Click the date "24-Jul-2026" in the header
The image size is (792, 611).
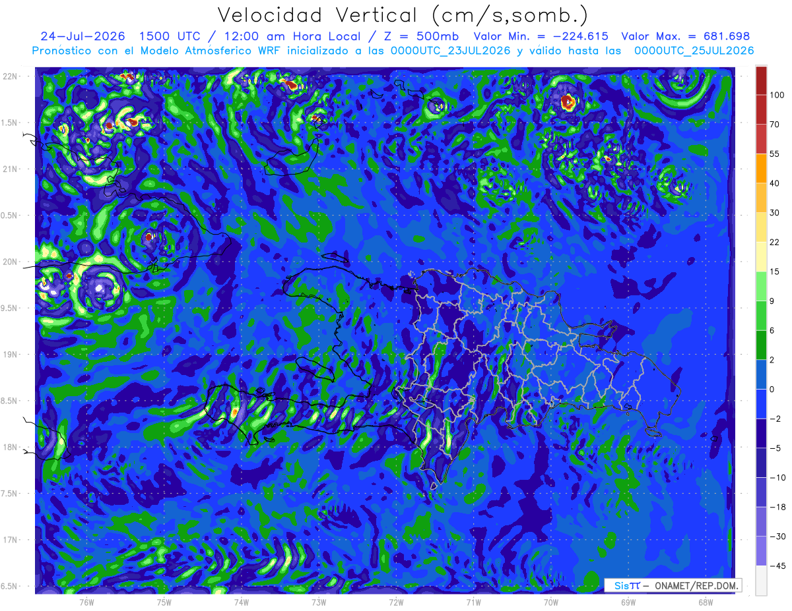pos(82,37)
